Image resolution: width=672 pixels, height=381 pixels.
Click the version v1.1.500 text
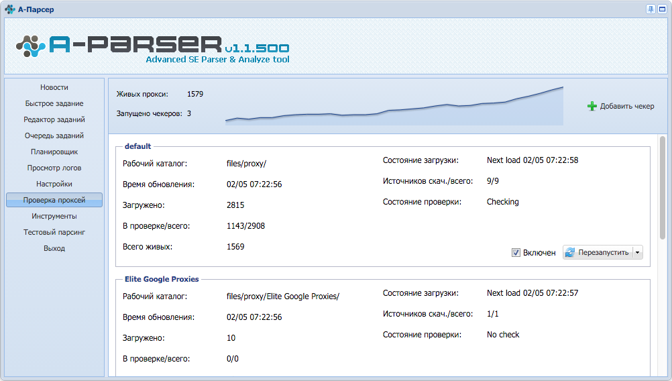click(x=257, y=48)
